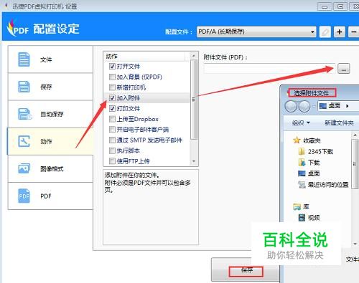Click 桌面 in file dialog address bar
This screenshot has width=359, height=283.
[x=335, y=105]
